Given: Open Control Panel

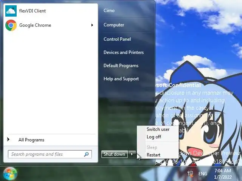Looking at the screenshot, I should [x=117, y=39].
